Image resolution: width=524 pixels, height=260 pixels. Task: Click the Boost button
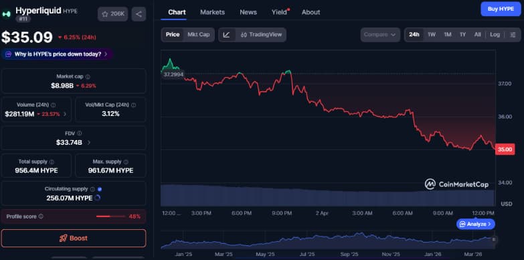pos(74,239)
